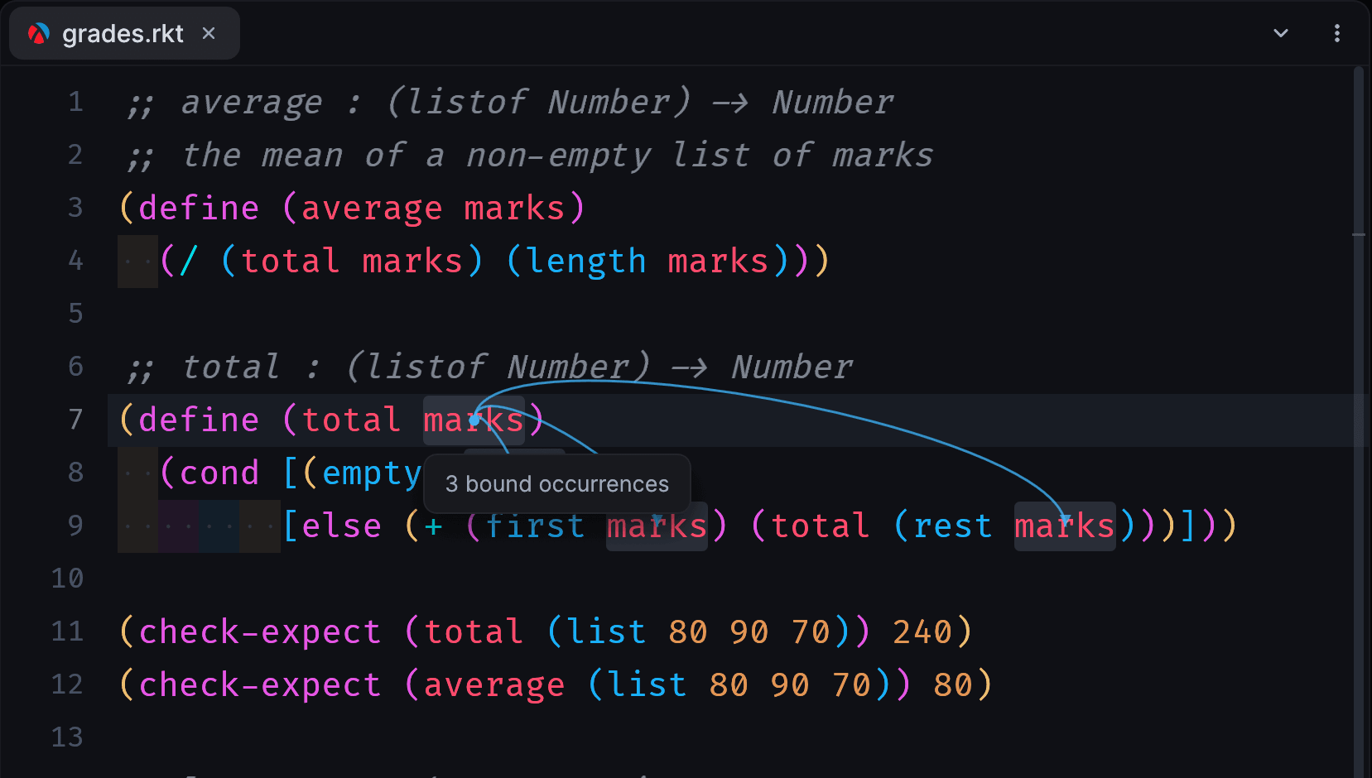Click 'check-expect' on line 11
The height and width of the screenshot is (778, 1372).
pyautogui.click(x=260, y=632)
